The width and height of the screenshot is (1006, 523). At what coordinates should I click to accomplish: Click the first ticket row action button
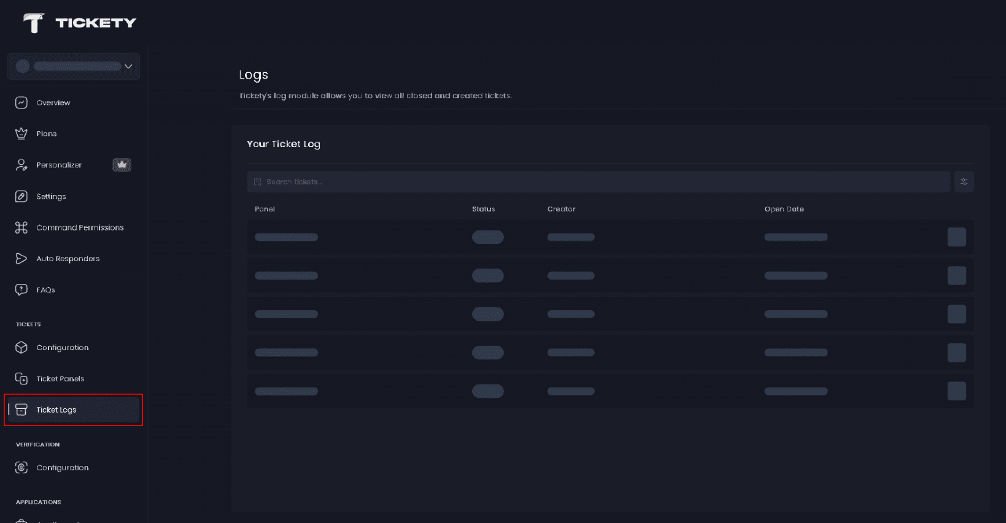point(956,237)
